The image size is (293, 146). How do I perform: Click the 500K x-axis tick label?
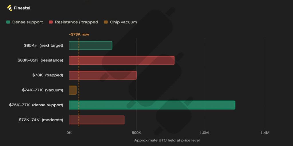click(x=136, y=133)
